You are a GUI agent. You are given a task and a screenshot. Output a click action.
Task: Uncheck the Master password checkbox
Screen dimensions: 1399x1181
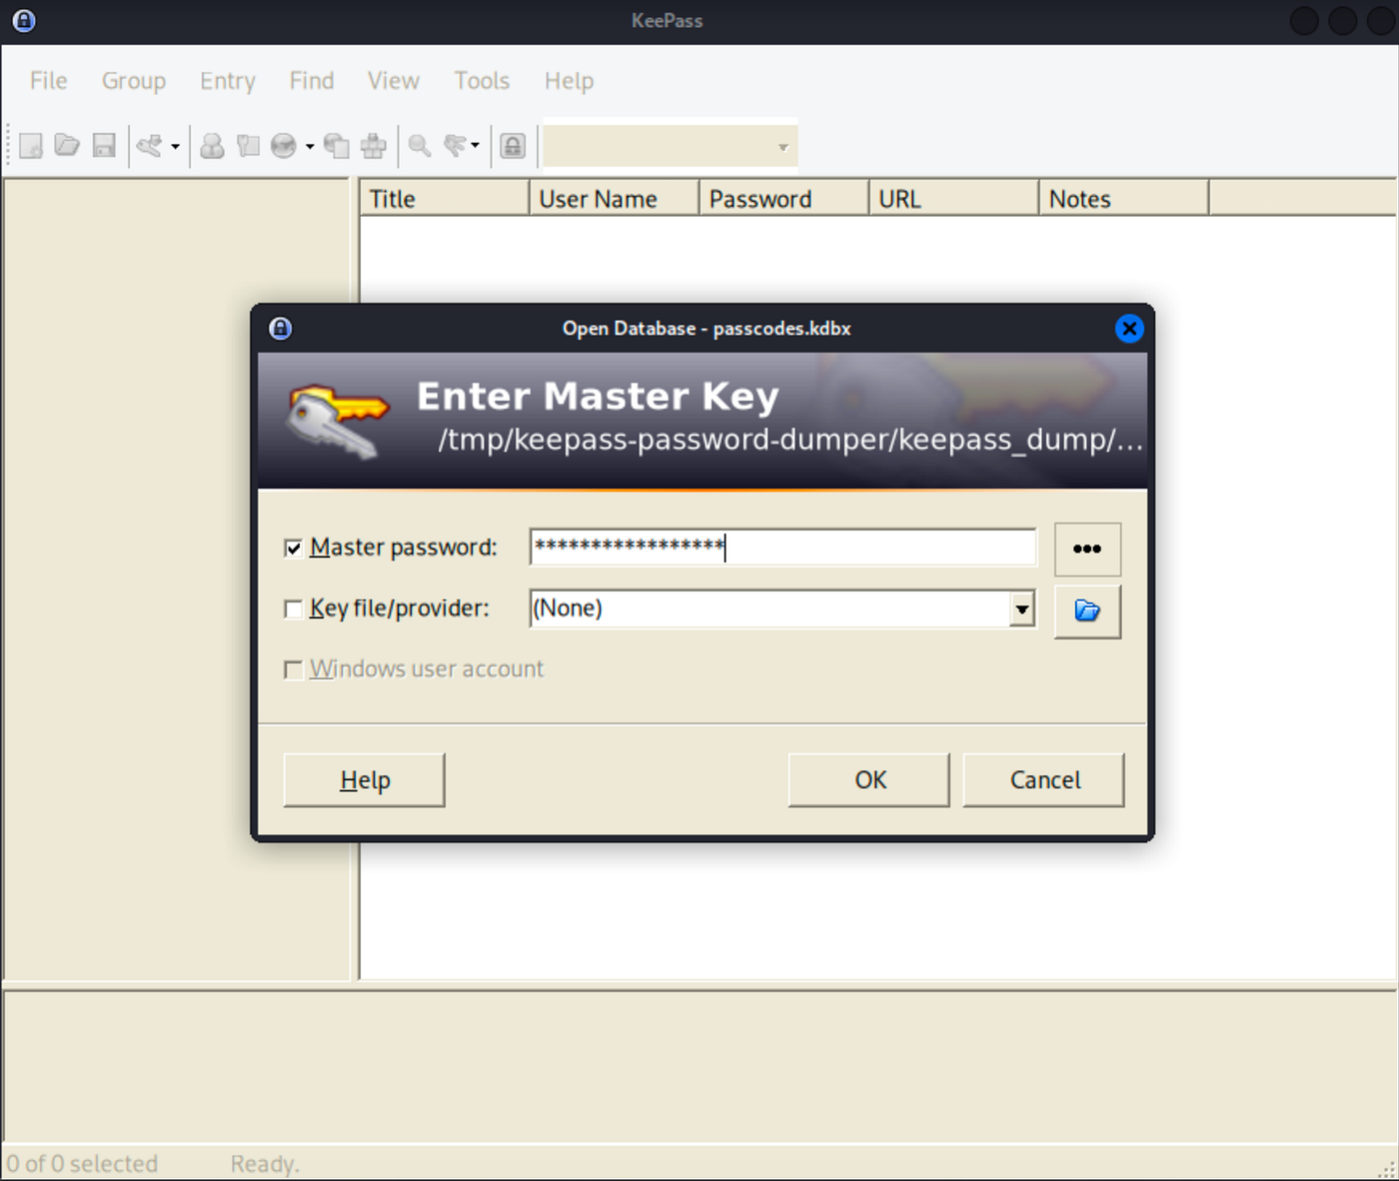293,548
